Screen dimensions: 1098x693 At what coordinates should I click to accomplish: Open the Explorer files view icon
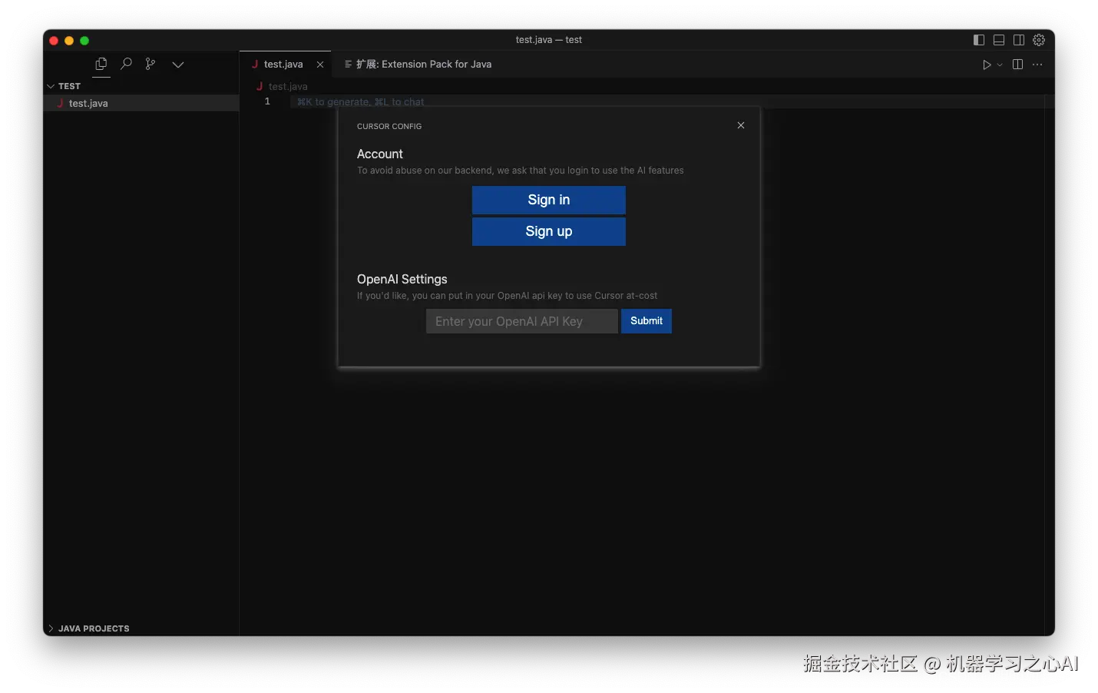[101, 65]
